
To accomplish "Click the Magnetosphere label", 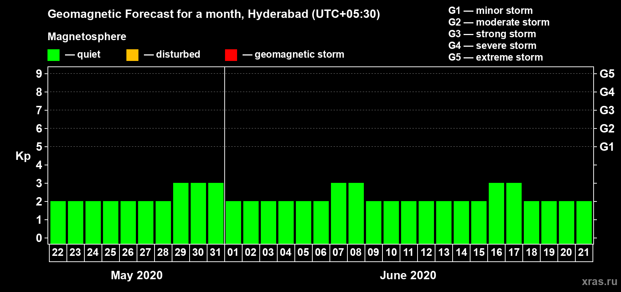I will pyautogui.click(x=87, y=36).
